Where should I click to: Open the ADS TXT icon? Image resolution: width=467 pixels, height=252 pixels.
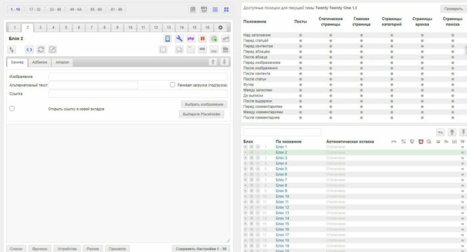click(204, 9)
